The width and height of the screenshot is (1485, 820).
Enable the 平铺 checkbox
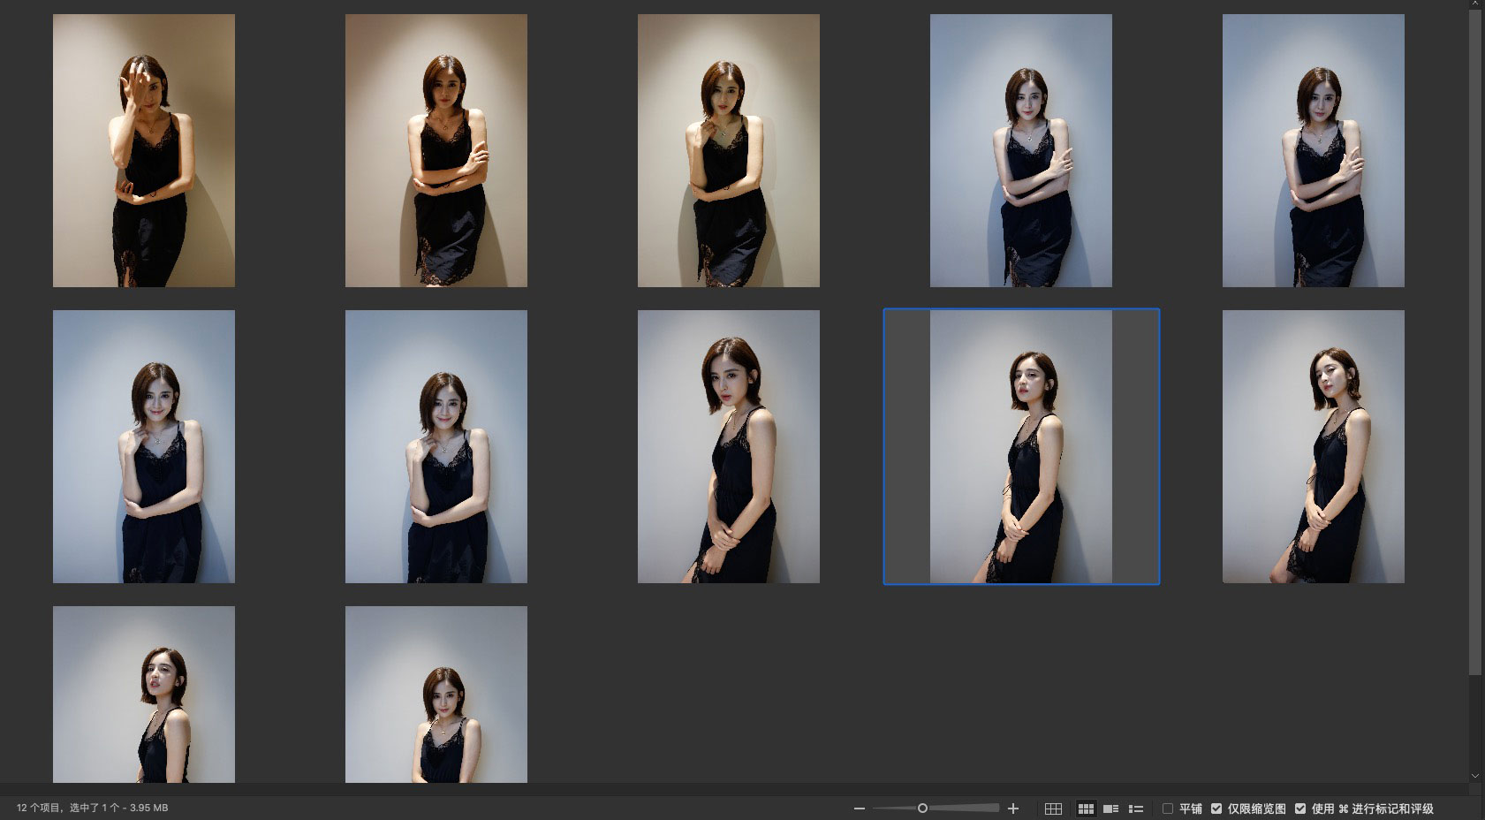click(1168, 809)
